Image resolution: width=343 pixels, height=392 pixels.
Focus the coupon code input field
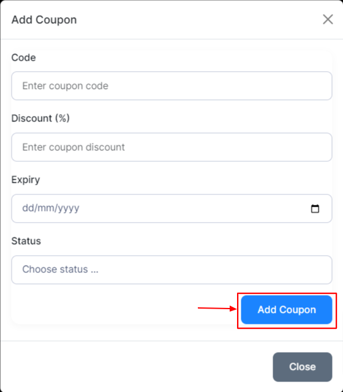point(171,86)
